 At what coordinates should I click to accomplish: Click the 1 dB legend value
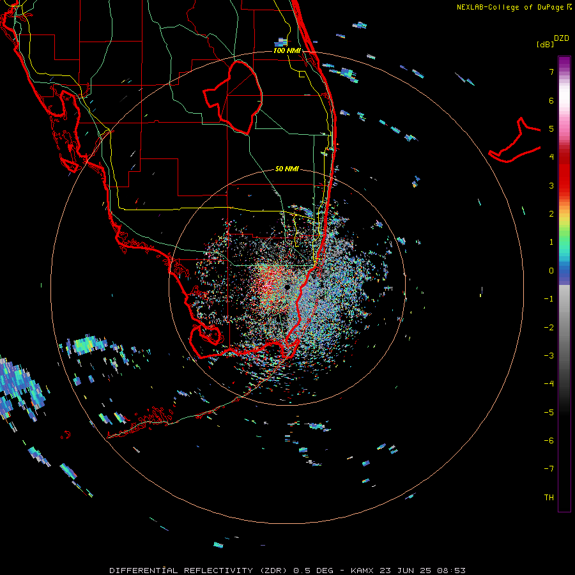pos(551,242)
